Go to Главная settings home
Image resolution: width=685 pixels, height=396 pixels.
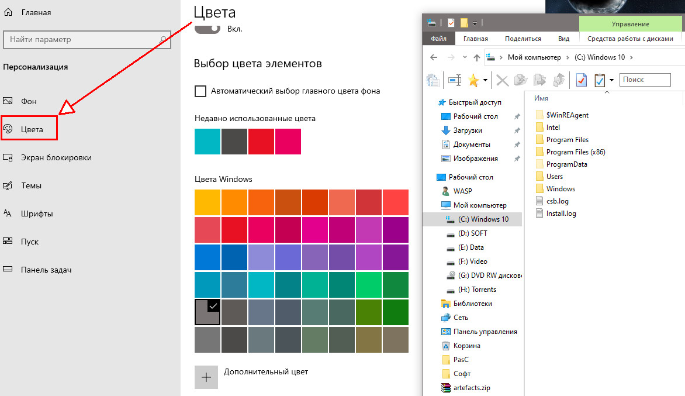point(35,12)
